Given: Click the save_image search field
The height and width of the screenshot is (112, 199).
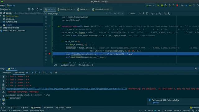Looking at the screenshot, I should click(76, 13).
